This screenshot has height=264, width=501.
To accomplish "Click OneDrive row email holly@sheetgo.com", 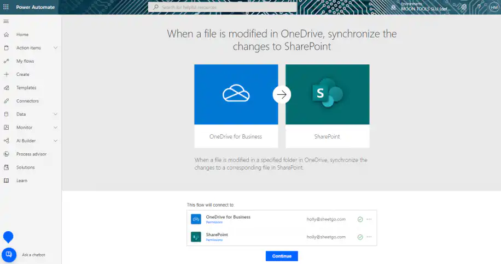I will pos(326,219).
